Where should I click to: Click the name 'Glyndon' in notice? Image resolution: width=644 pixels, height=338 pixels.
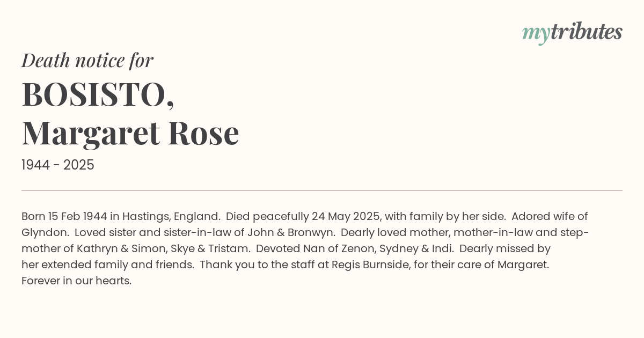45,233
